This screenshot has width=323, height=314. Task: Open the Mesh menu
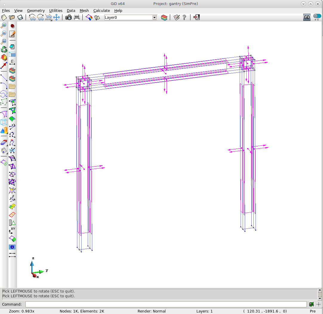(x=84, y=10)
